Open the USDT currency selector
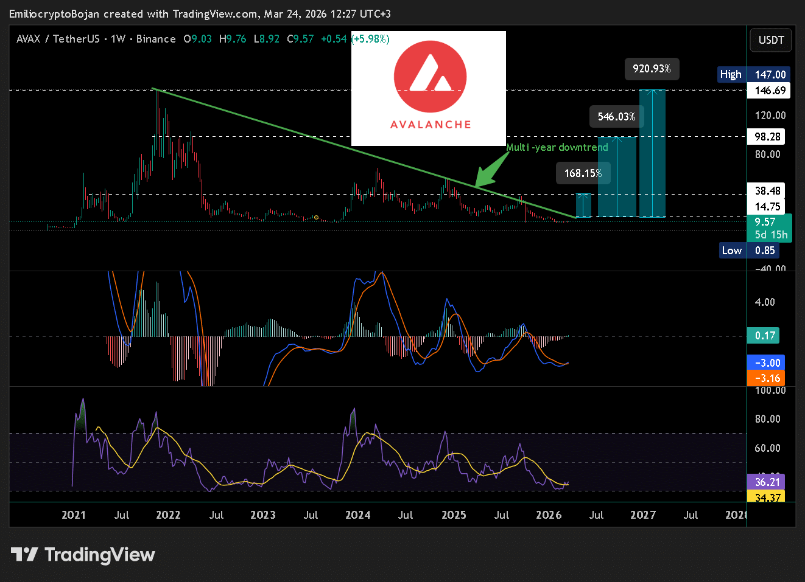Image resolution: width=805 pixels, height=582 pixels. 771,40
